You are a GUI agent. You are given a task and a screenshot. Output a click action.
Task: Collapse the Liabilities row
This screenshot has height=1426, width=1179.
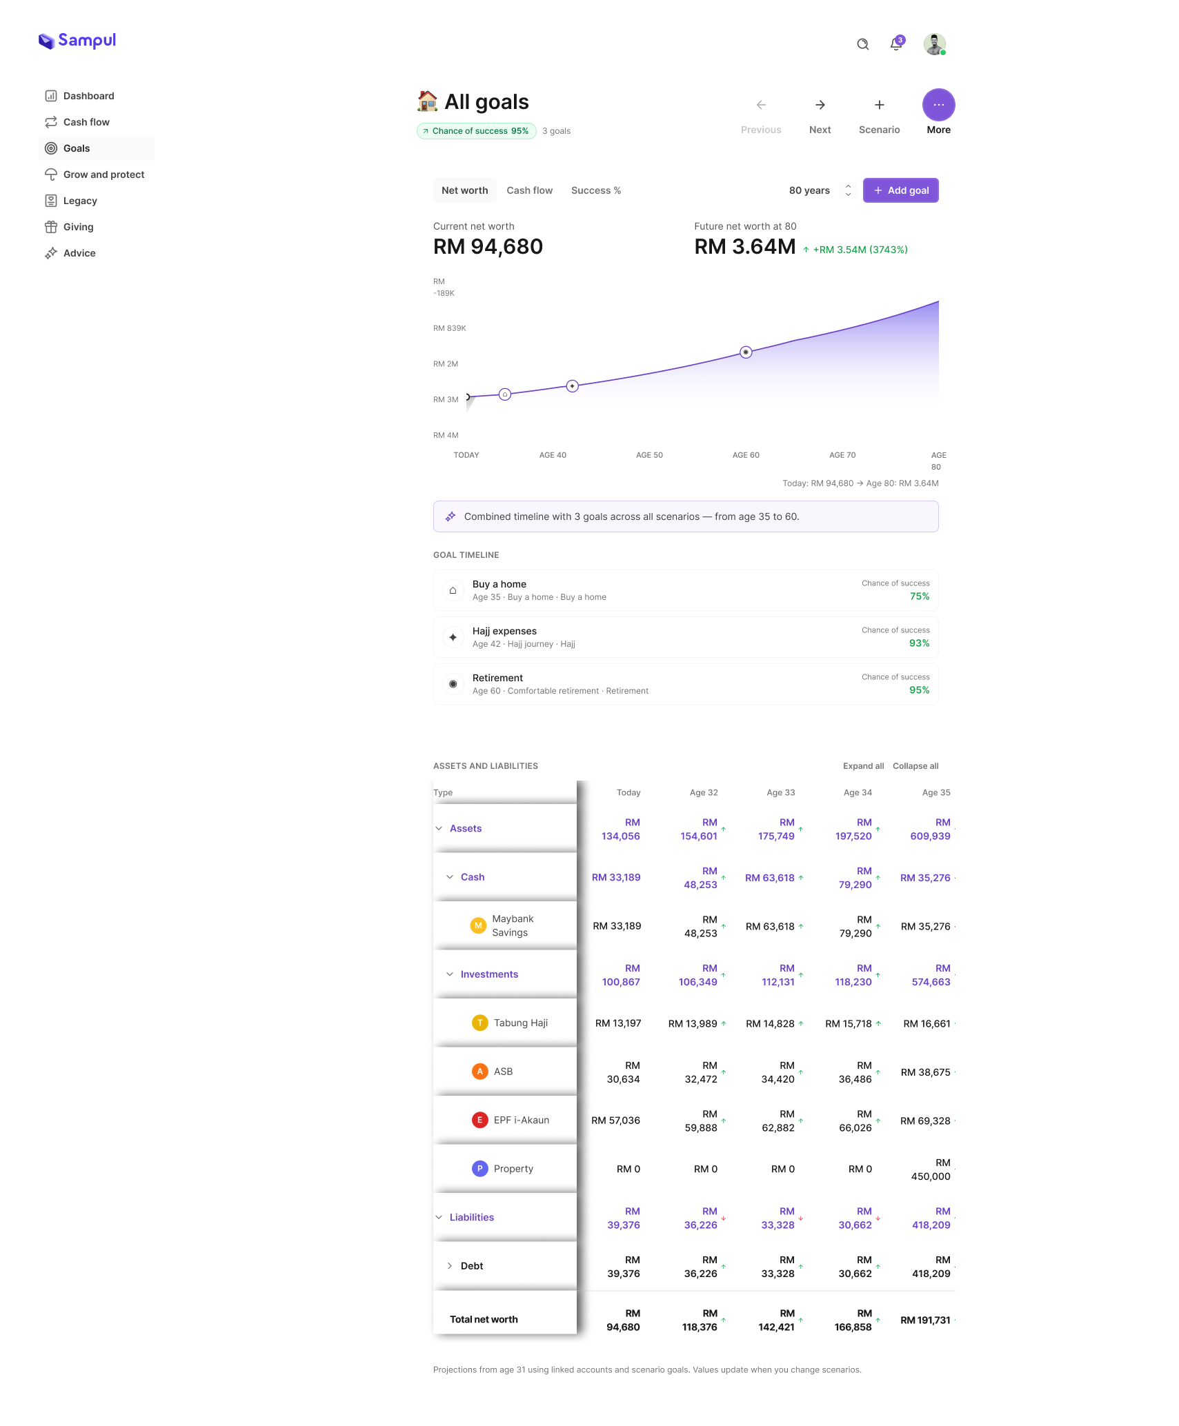pos(439,1217)
